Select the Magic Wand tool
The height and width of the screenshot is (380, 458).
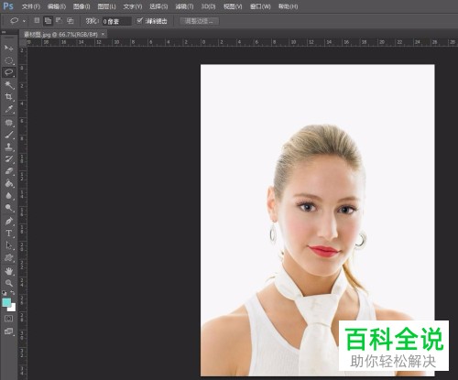click(x=9, y=84)
